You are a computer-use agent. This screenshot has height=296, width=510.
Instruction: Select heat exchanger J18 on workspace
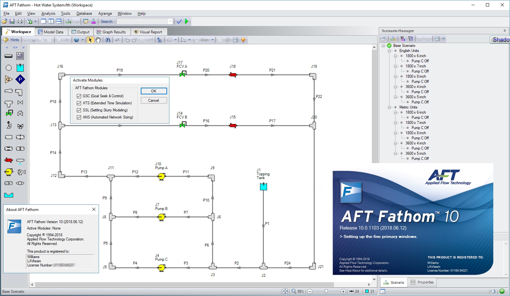(x=233, y=75)
